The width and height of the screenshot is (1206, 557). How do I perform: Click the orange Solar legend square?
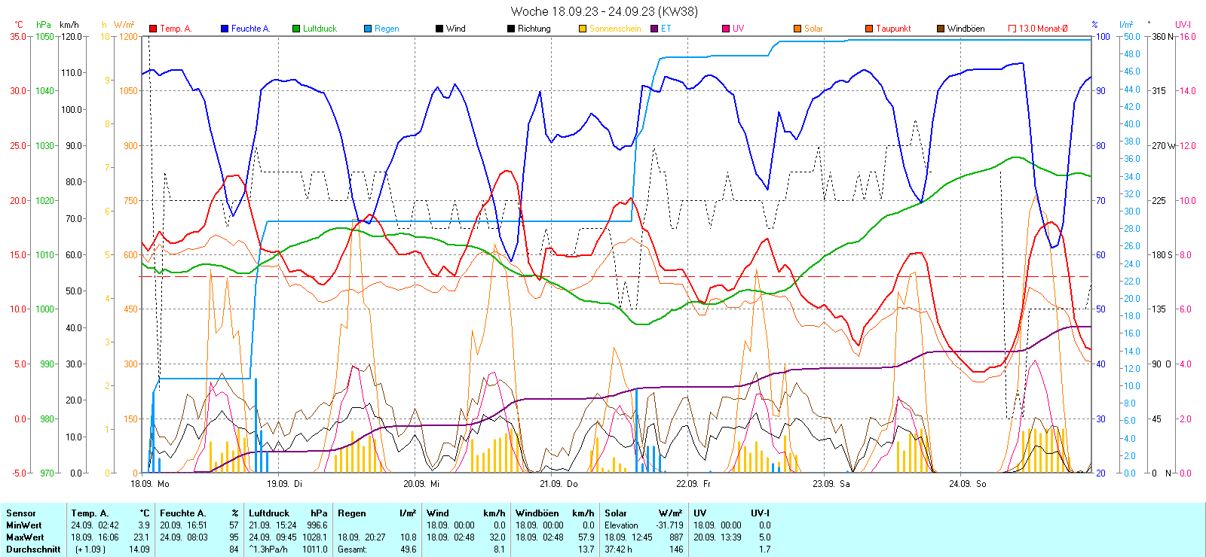click(797, 29)
